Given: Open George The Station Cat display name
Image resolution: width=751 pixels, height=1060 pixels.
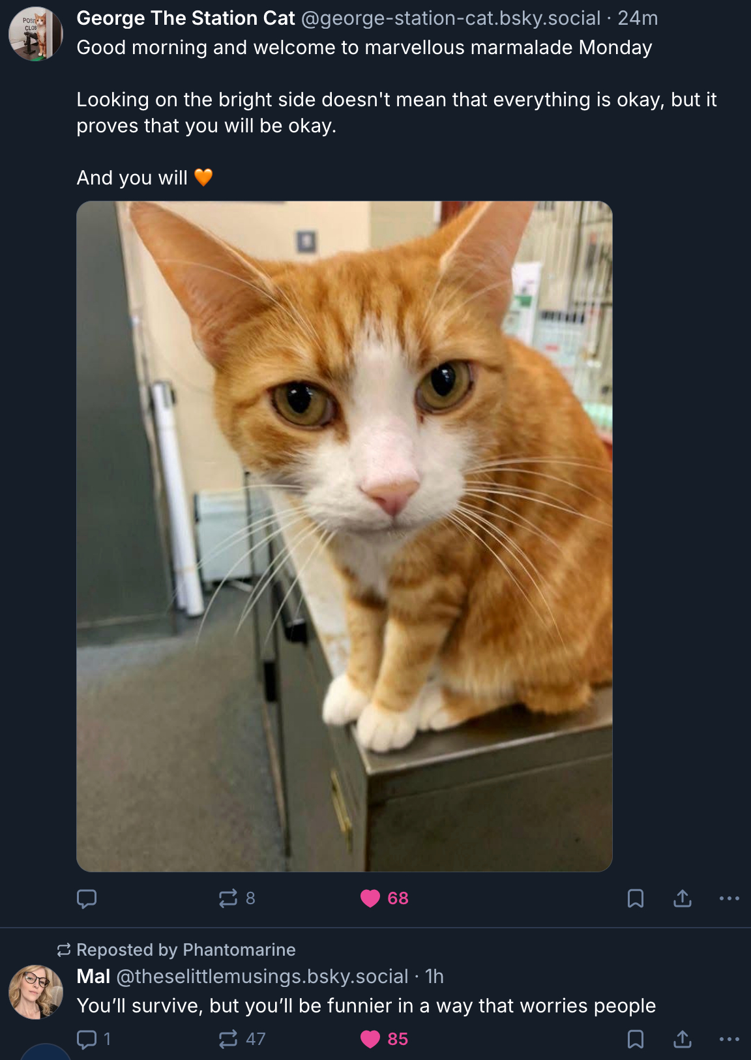Looking at the screenshot, I should tap(186, 18).
